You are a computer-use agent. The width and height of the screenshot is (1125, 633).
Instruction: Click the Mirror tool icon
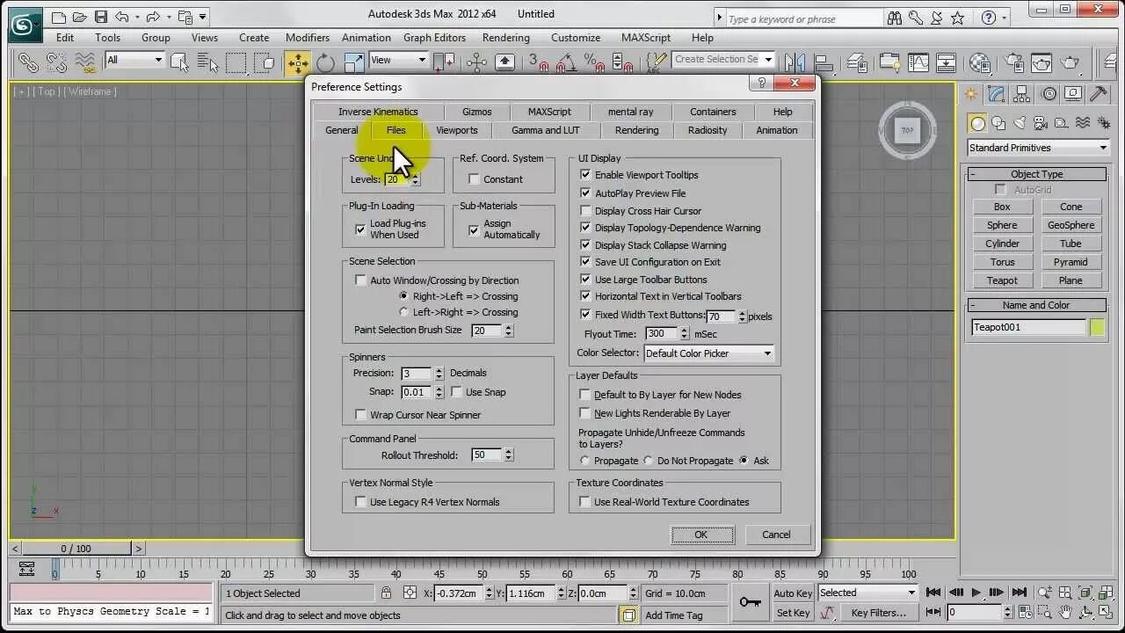795,62
